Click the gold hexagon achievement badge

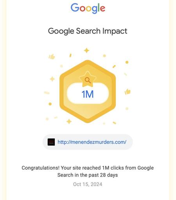click(88, 91)
